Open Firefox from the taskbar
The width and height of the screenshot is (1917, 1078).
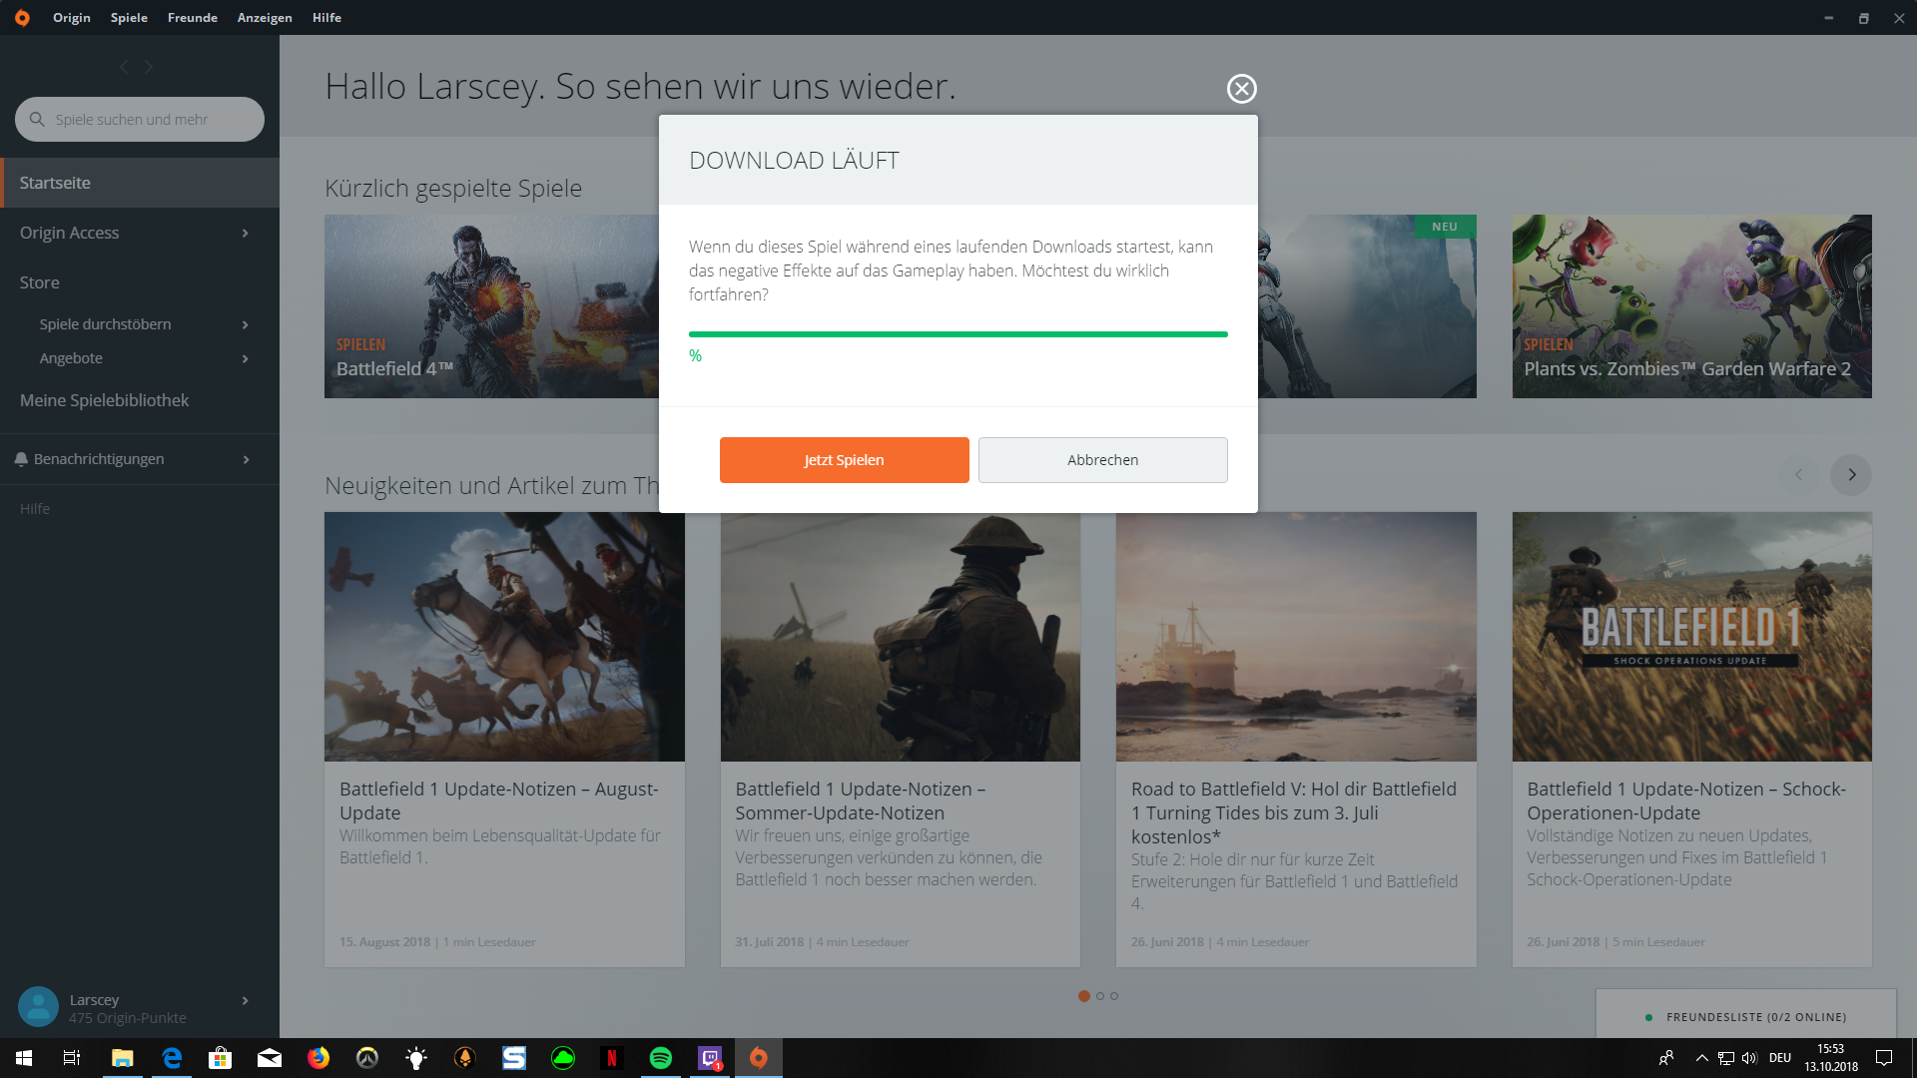319,1058
